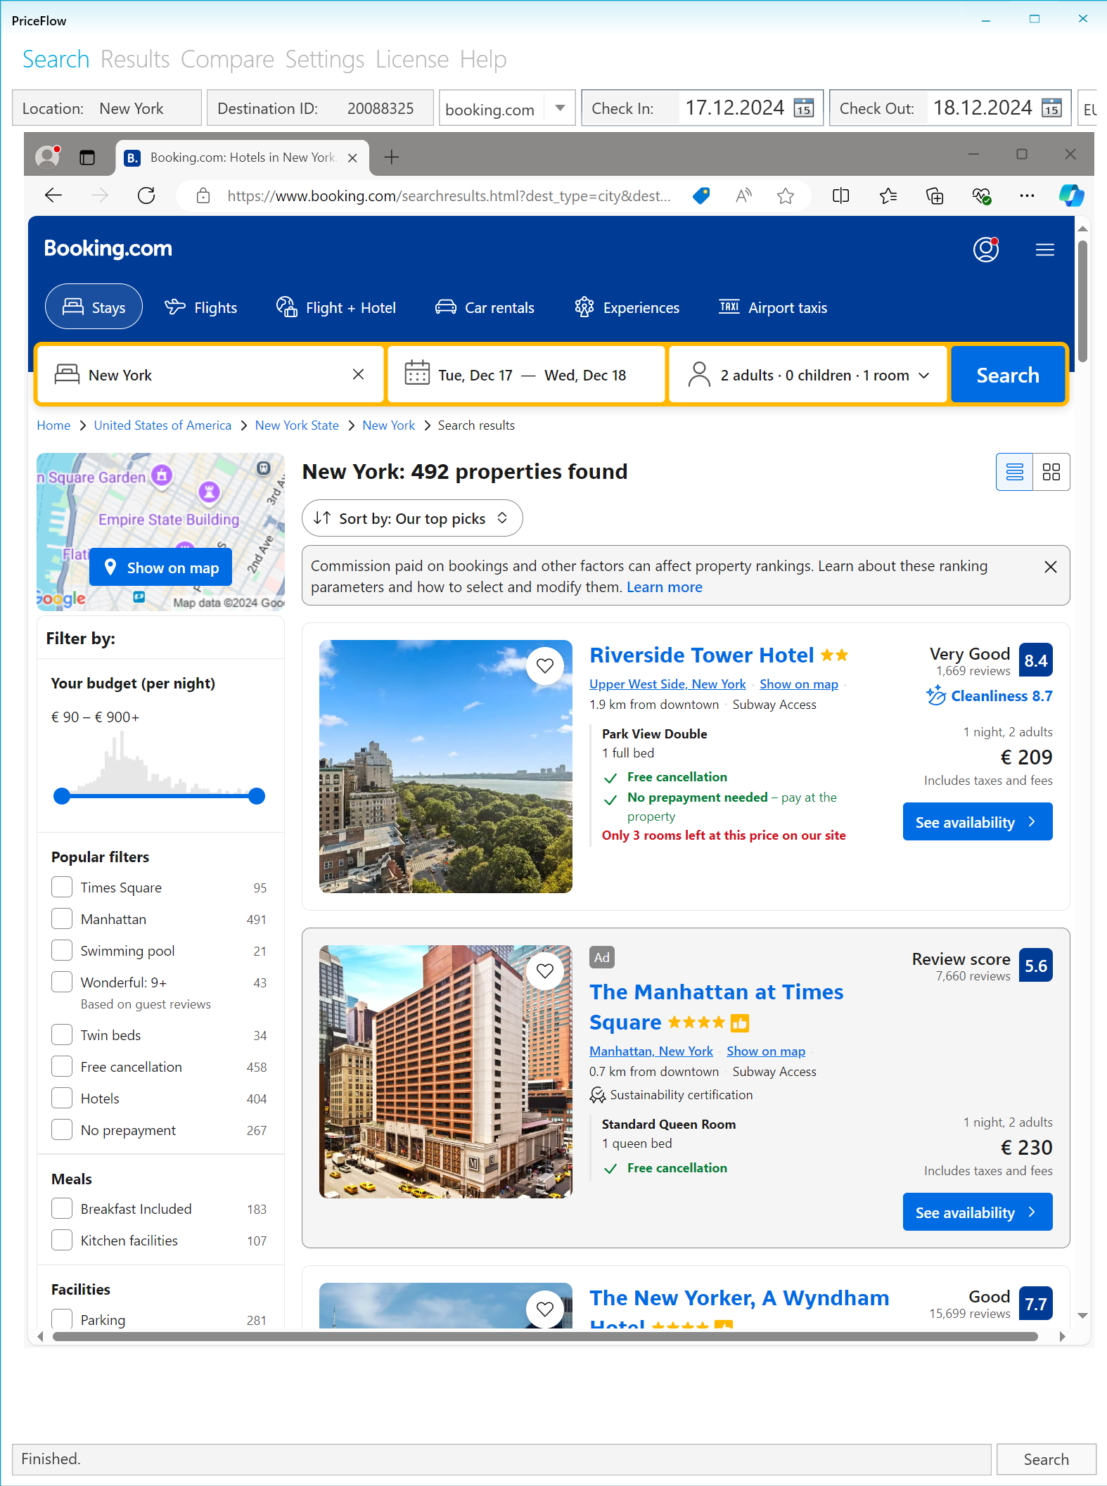Image resolution: width=1107 pixels, height=1486 pixels.
Task: Open the Favorites list icon
Action: tap(888, 196)
